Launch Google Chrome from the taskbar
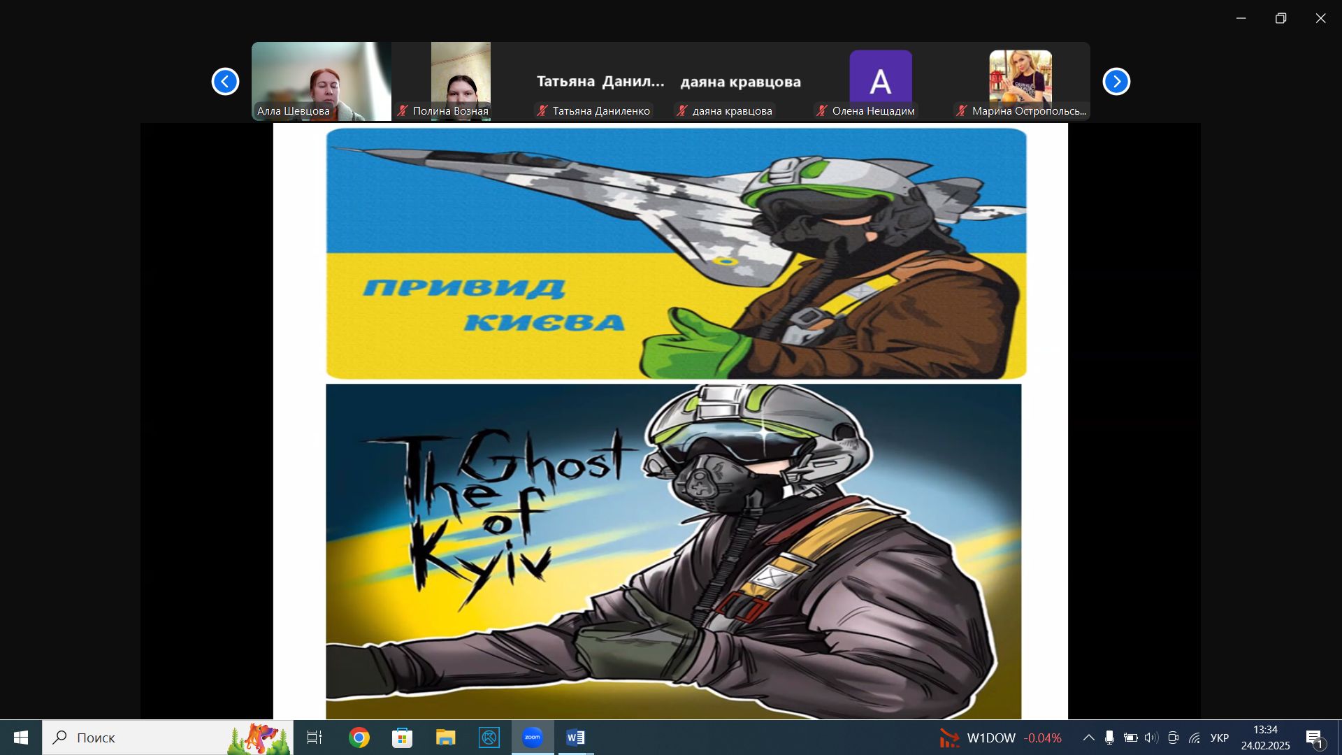 coord(359,738)
